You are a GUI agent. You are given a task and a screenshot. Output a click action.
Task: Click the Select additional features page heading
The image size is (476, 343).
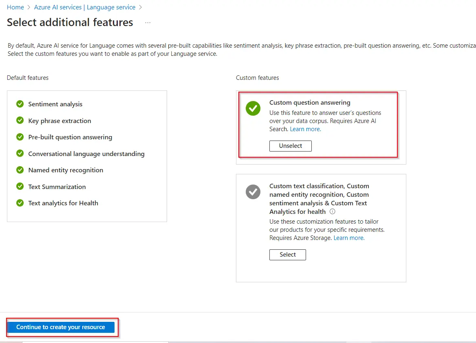(x=70, y=22)
